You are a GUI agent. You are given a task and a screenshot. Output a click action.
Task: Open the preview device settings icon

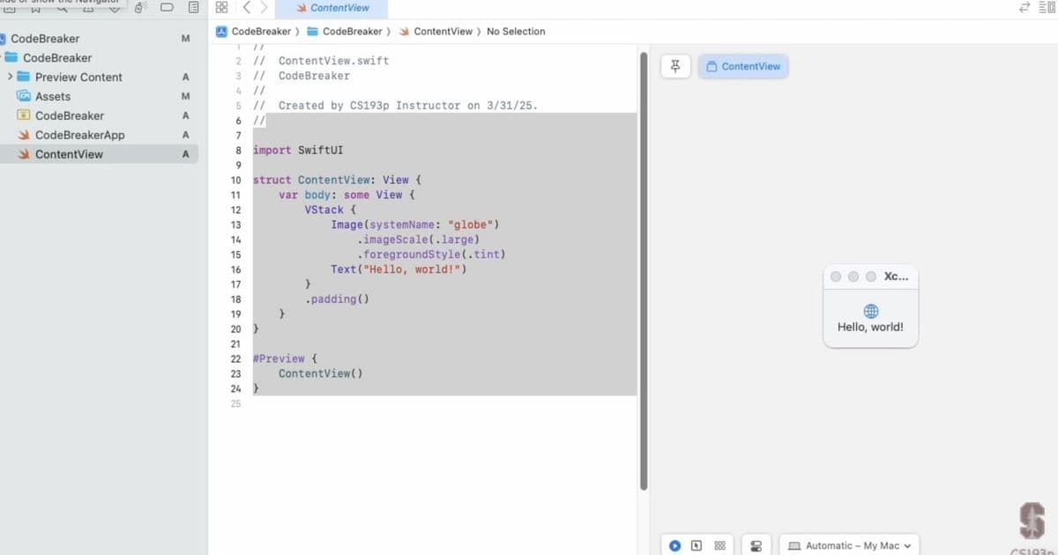(x=756, y=544)
